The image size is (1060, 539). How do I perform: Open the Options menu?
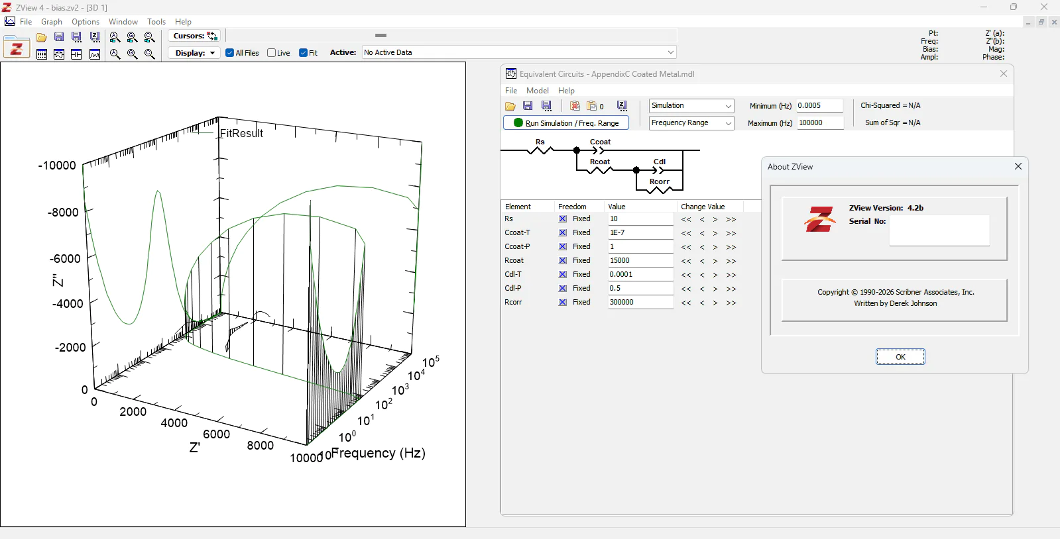tap(86, 22)
